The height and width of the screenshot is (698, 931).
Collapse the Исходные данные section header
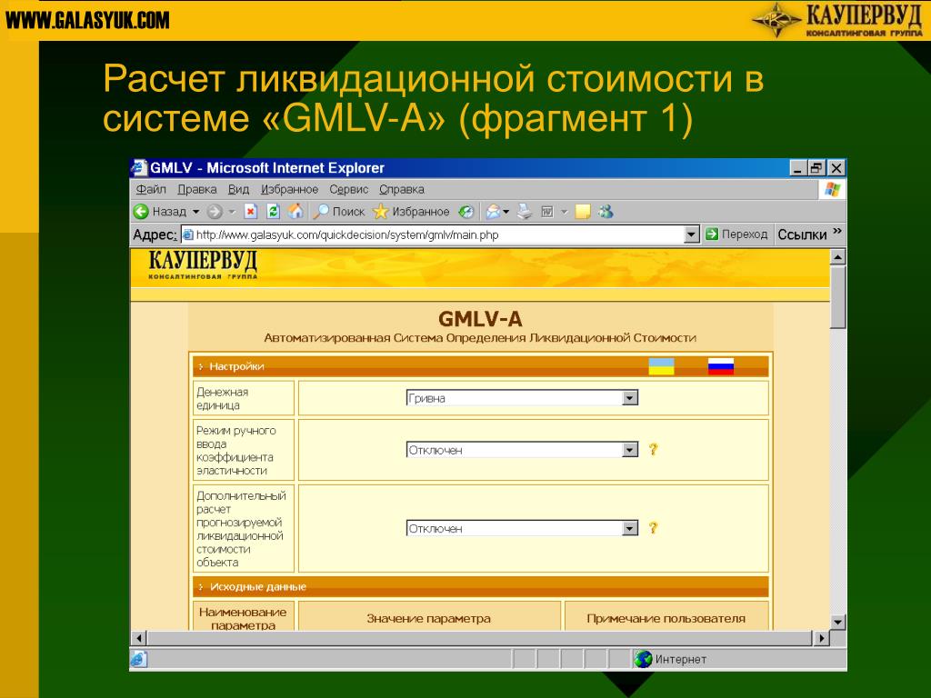[480, 586]
